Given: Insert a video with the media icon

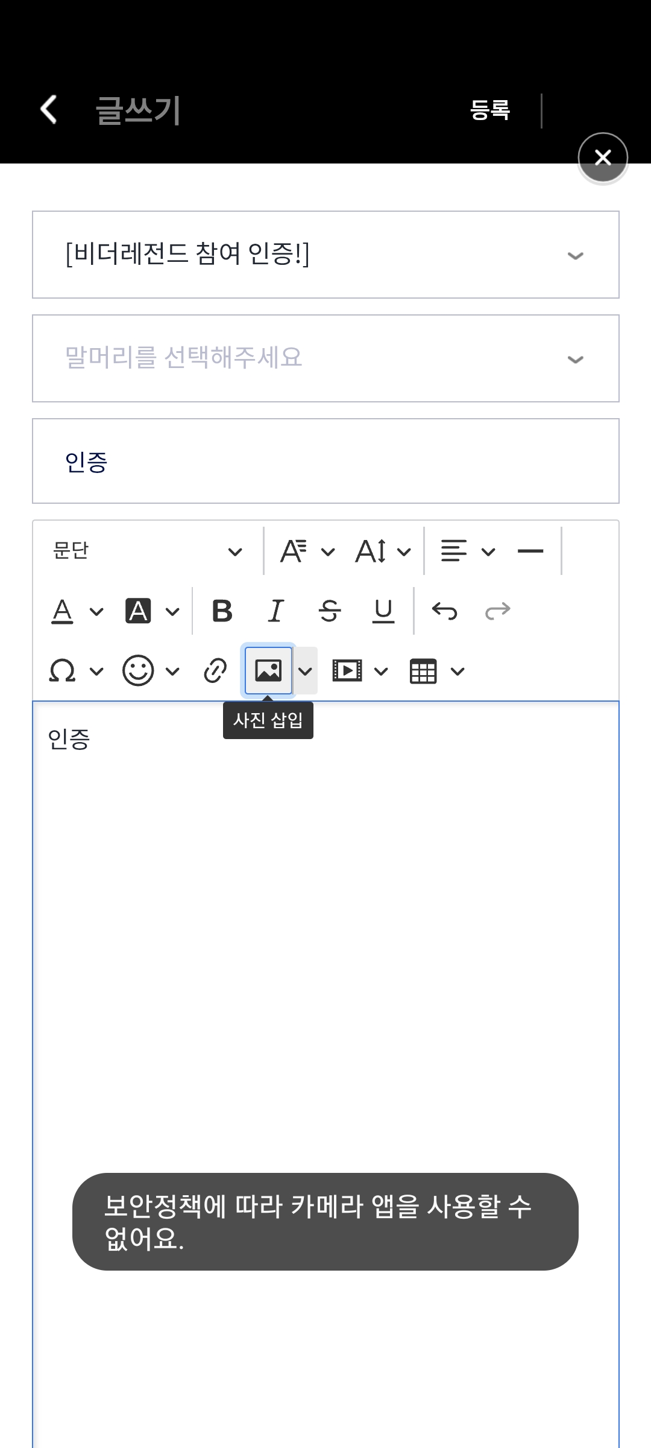Looking at the screenshot, I should point(348,671).
